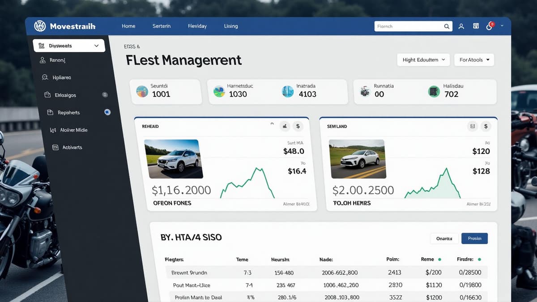
Task: Click the calendar icon in the top navbar
Action: (x=475, y=26)
